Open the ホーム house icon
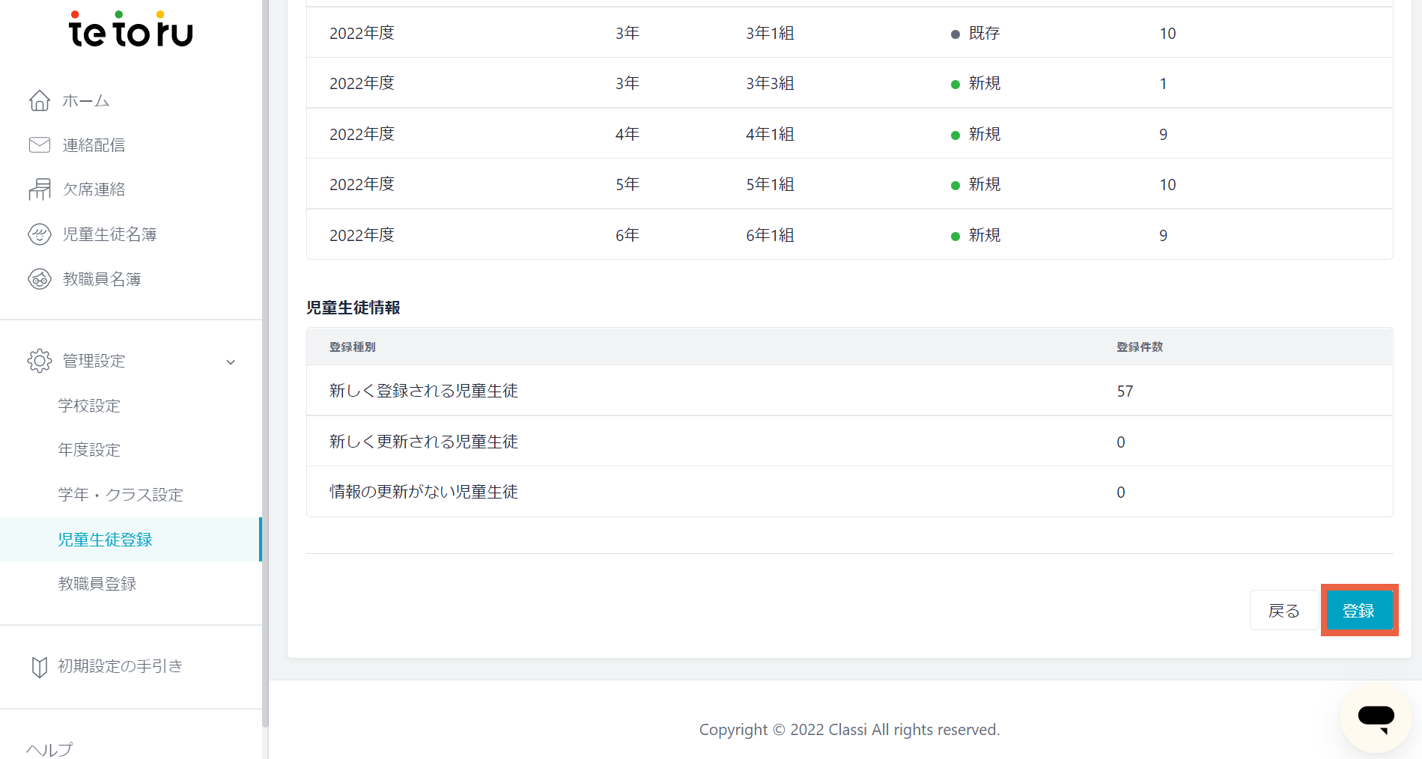The width and height of the screenshot is (1422, 759). pos(40,100)
